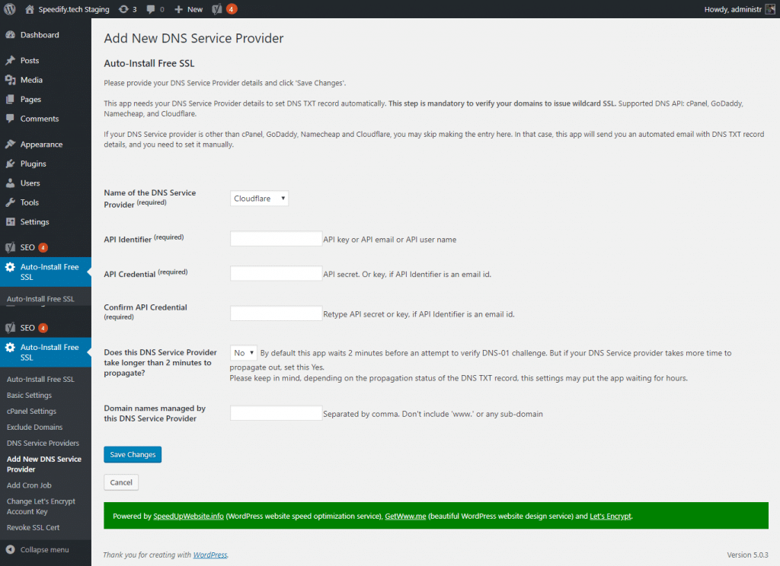Go to cPanel Settings submenu
The width and height of the screenshot is (780, 566).
[31, 411]
